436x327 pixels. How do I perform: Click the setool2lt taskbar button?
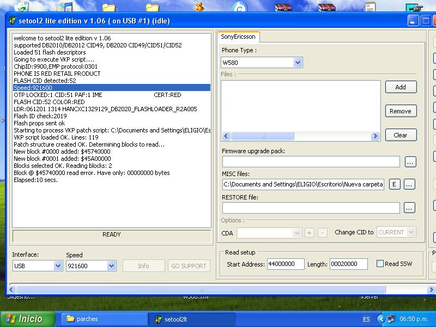[x=191, y=319]
